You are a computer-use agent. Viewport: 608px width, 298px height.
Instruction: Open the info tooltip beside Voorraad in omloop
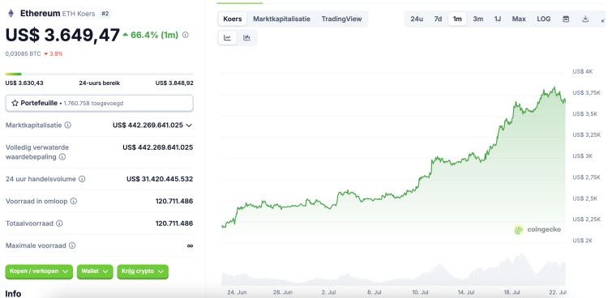(74, 201)
